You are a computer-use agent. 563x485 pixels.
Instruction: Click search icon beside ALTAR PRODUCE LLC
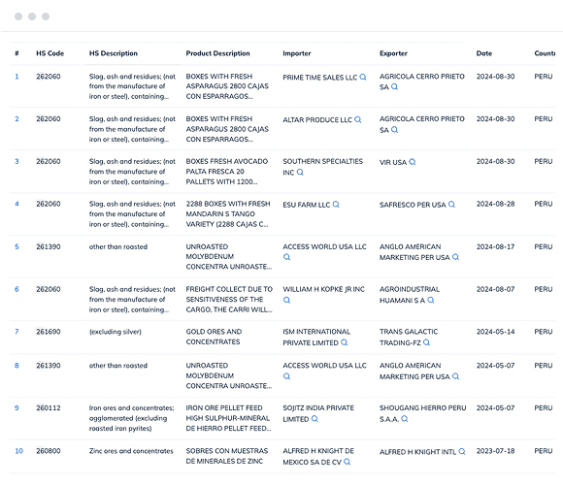pyautogui.click(x=357, y=119)
